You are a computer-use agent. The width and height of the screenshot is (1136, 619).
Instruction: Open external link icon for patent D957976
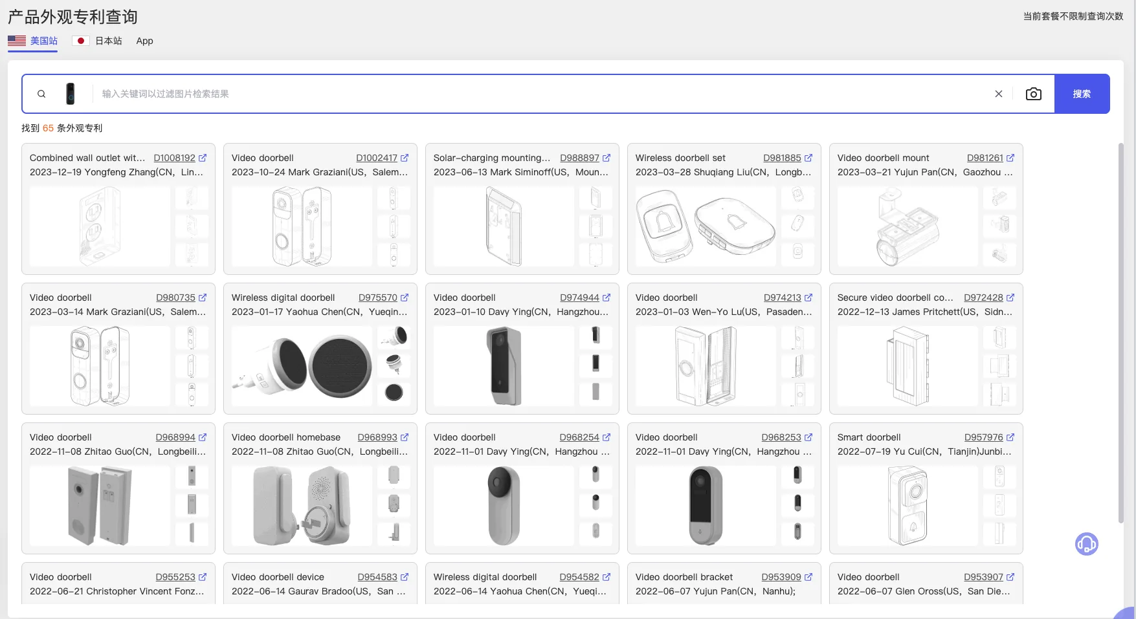tap(1010, 437)
